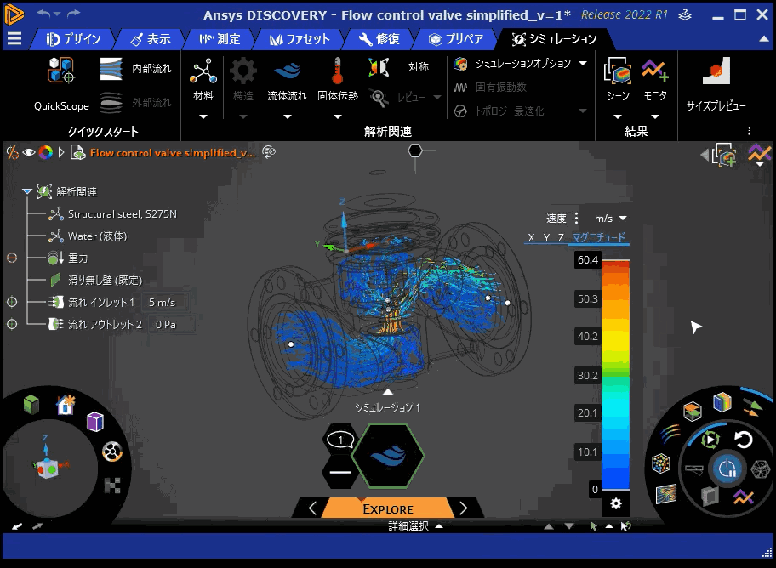776x568 pixels.
Task: Switch to the 表示 tab
Action: tap(151, 39)
